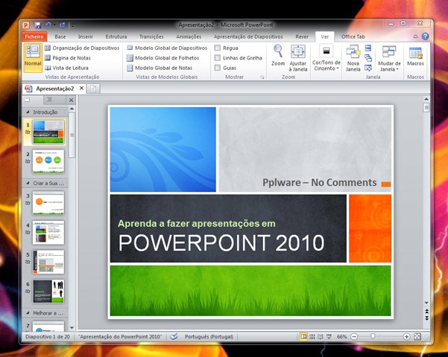
Task: Click Português (Portugal) language indicator
Action: click(x=209, y=337)
